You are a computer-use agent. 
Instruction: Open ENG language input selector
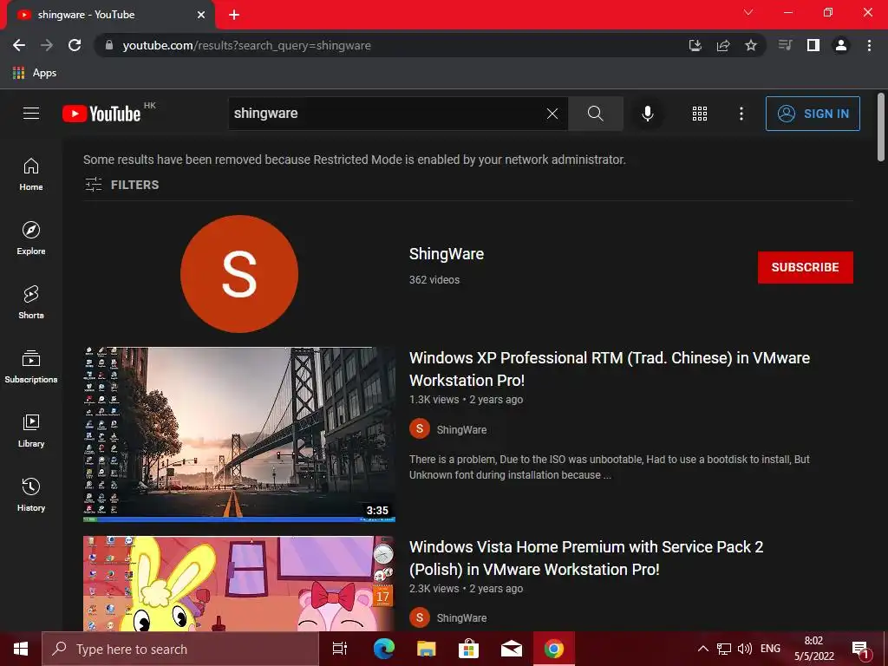click(x=770, y=649)
